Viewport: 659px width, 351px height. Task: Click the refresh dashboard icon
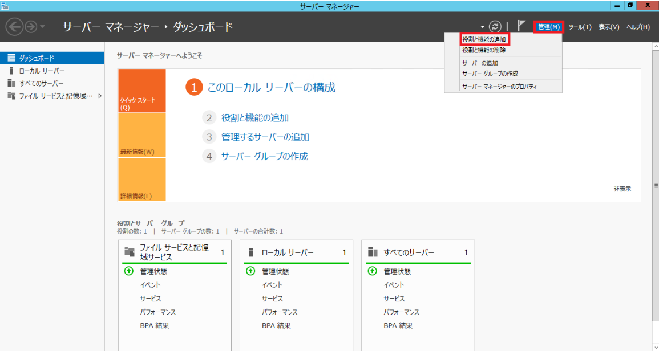(495, 26)
